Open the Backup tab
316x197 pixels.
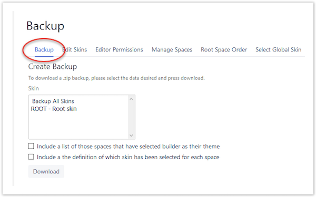pos(44,50)
